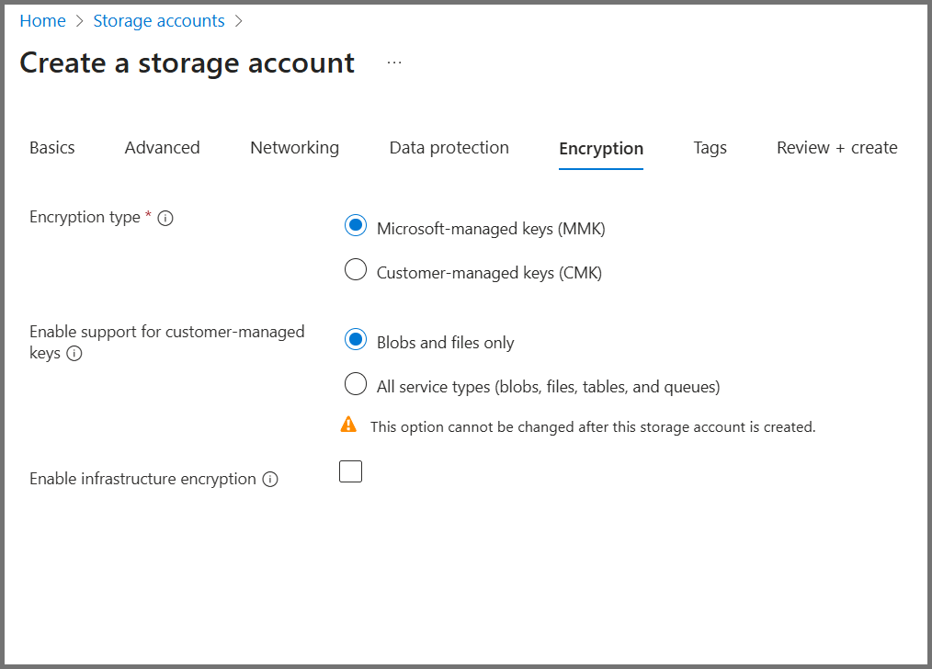Go to the Networking tab

294,148
